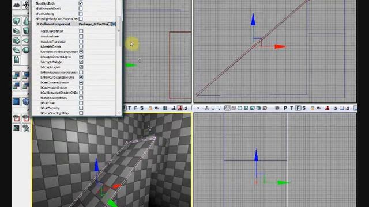
Task: Enable the bNoEncroachCheck checkbox
Action: coord(81,9)
